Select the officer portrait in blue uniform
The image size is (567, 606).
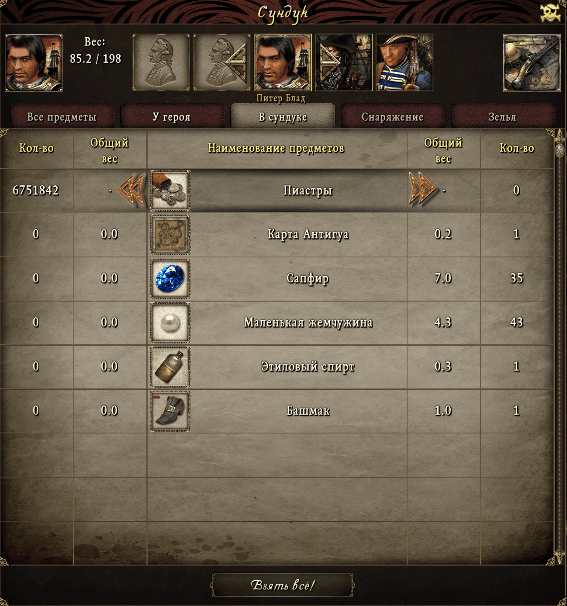pyautogui.click(x=405, y=62)
